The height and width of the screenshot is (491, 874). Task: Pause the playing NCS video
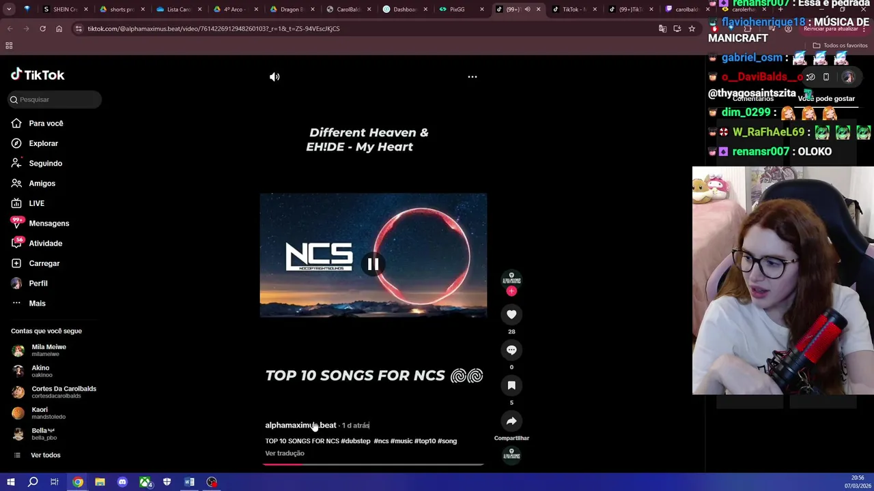click(373, 264)
